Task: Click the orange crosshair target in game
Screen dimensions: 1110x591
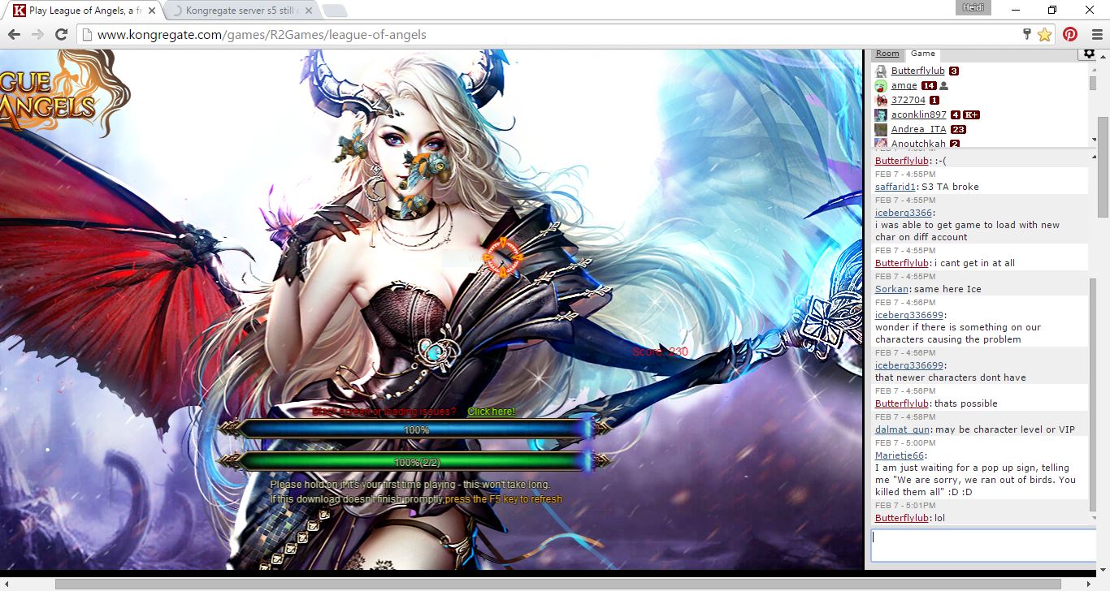Action: (501, 257)
